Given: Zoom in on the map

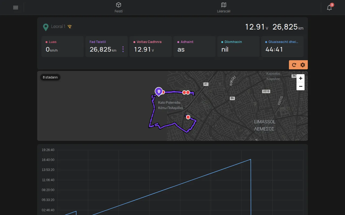Looking at the screenshot, I should (301, 78).
